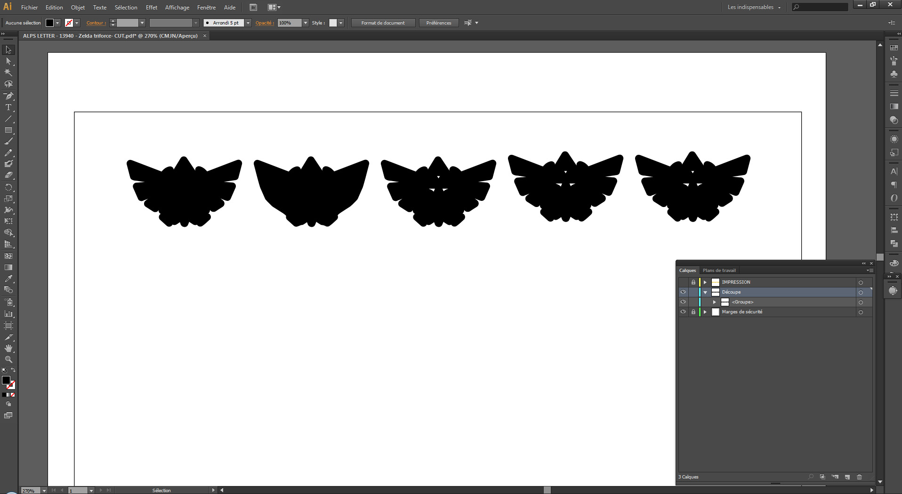Select the Zoom magnifier tool
Viewport: 902px width, 494px height.
click(x=8, y=359)
